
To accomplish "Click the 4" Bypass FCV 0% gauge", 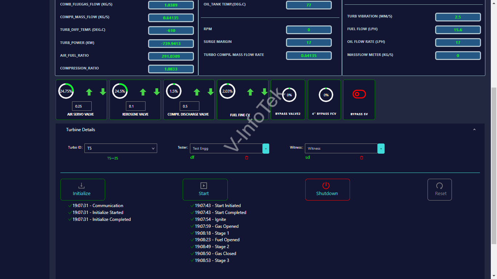I will click(326, 95).
